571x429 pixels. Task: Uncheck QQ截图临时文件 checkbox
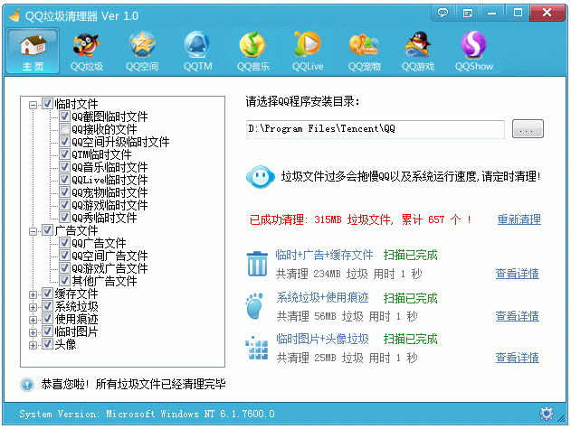click(x=64, y=117)
